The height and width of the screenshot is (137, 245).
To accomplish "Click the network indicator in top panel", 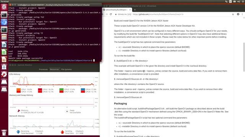I will pos(226,2).
